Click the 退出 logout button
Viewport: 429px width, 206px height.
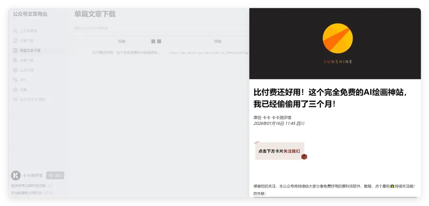[55, 175]
